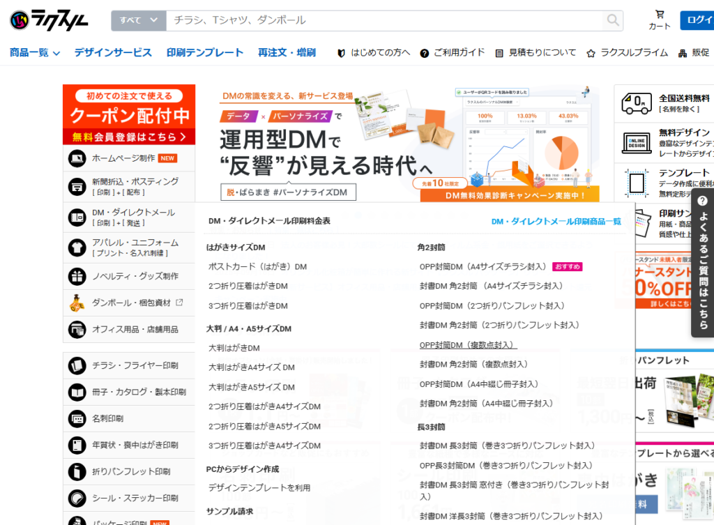Open DM・ダイレクトメール印刷商品一覧 link
The image size is (714, 525).
point(556,221)
